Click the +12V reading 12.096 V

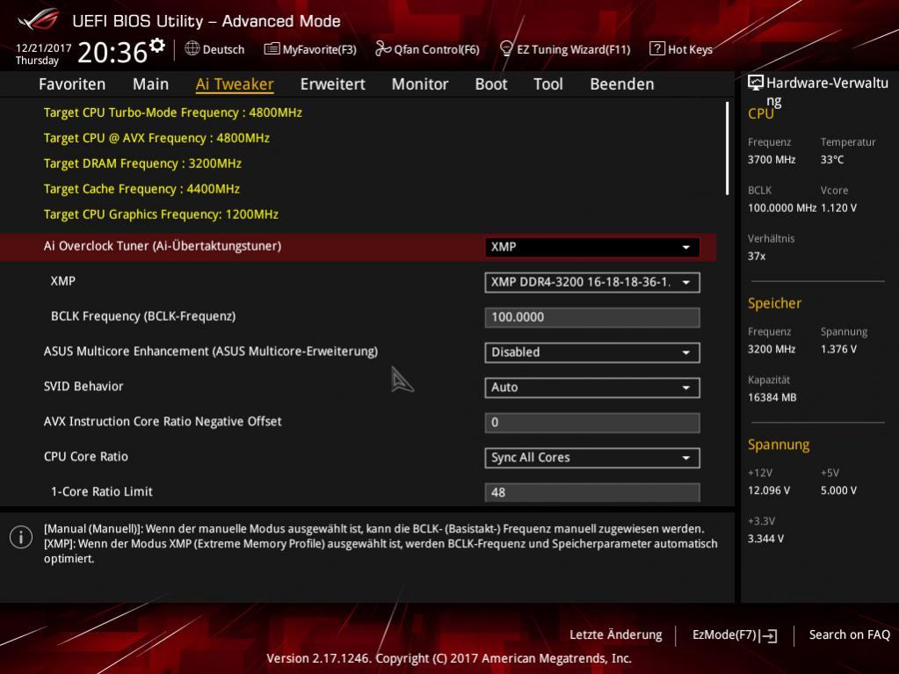(x=769, y=490)
